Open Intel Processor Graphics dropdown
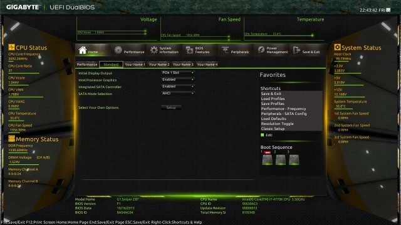Screen dimensions: 401x225 [178, 79]
